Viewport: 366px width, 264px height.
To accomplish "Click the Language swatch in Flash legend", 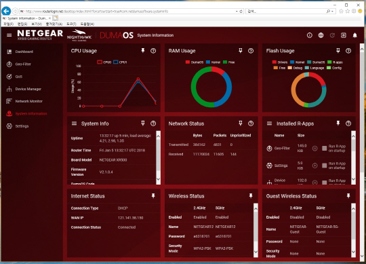I will 307,68.
